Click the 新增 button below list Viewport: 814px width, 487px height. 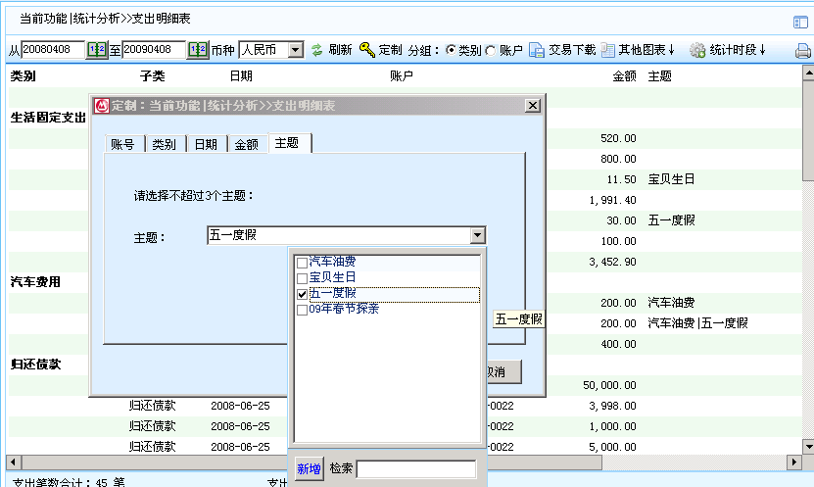[x=309, y=469]
